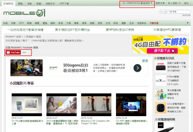Click the round arrow button in Gogoro ad
193x132 pixels.
[x=137, y=68]
